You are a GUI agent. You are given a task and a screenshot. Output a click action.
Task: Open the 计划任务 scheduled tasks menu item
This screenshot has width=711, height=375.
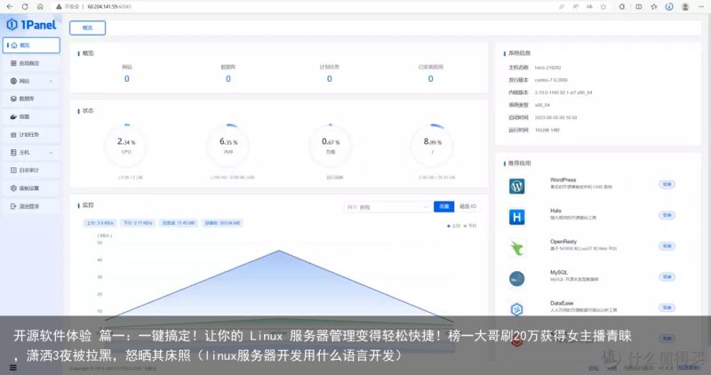[31, 135]
